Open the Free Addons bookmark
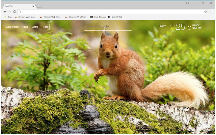 [x=98, y=17]
